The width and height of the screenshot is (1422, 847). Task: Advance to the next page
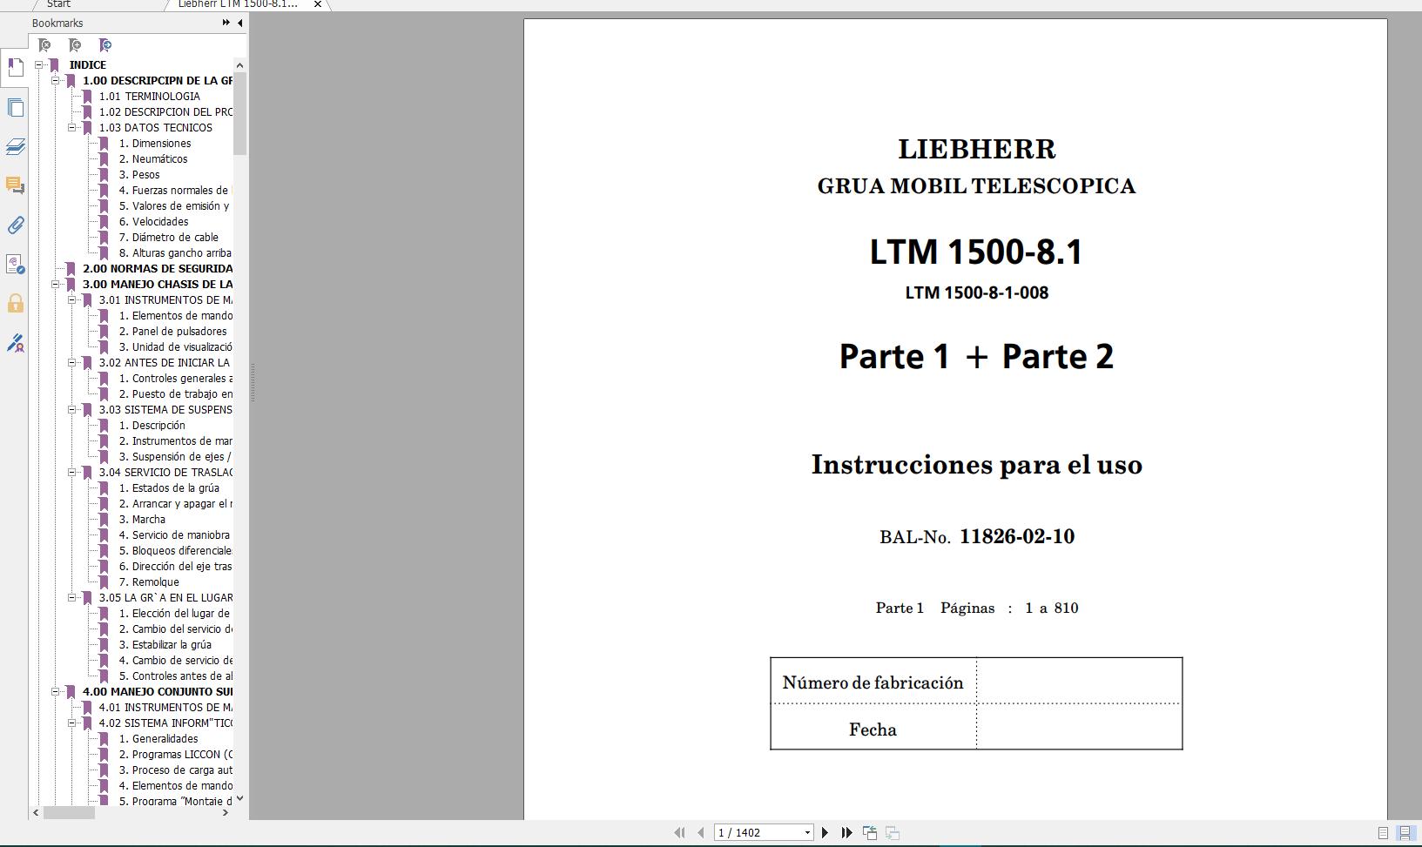click(825, 832)
